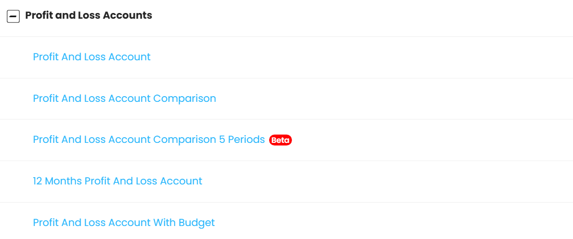Open Profit And Loss Comparison 5 Periods
This screenshot has width=573, height=239.
(149, 140)
